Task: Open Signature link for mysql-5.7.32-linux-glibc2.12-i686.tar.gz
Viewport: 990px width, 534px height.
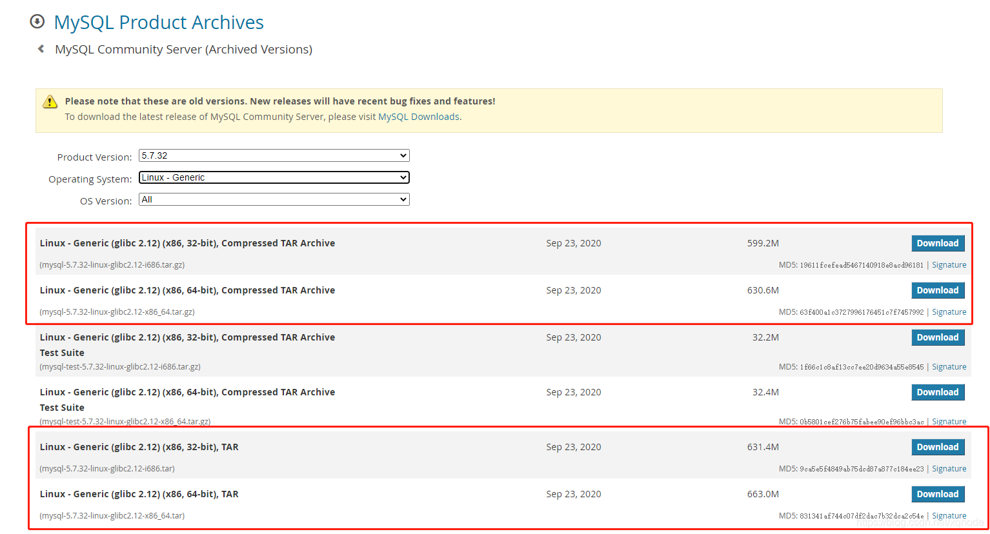Action: tap(949, 265)
